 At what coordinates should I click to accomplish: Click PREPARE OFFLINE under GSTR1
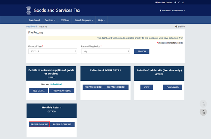pos(62,91)
